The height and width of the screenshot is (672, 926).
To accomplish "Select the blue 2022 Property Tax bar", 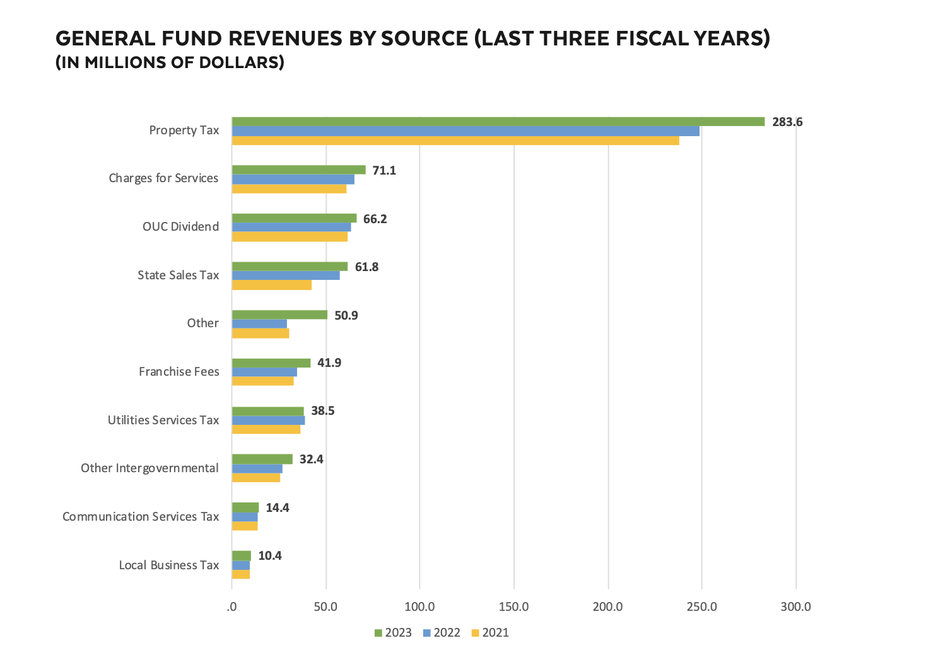I will coord(466,131).
